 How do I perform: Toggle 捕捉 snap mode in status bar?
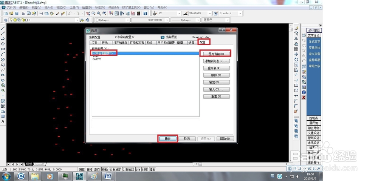coord(82,169)
